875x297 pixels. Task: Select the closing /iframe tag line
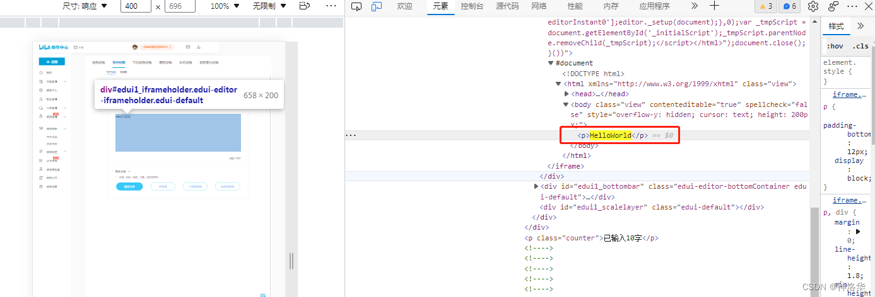click(x=565, y=166)
